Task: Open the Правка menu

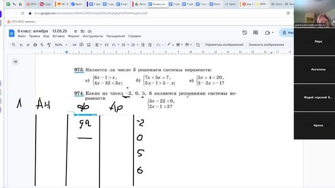Action: (x=35, y=36)
